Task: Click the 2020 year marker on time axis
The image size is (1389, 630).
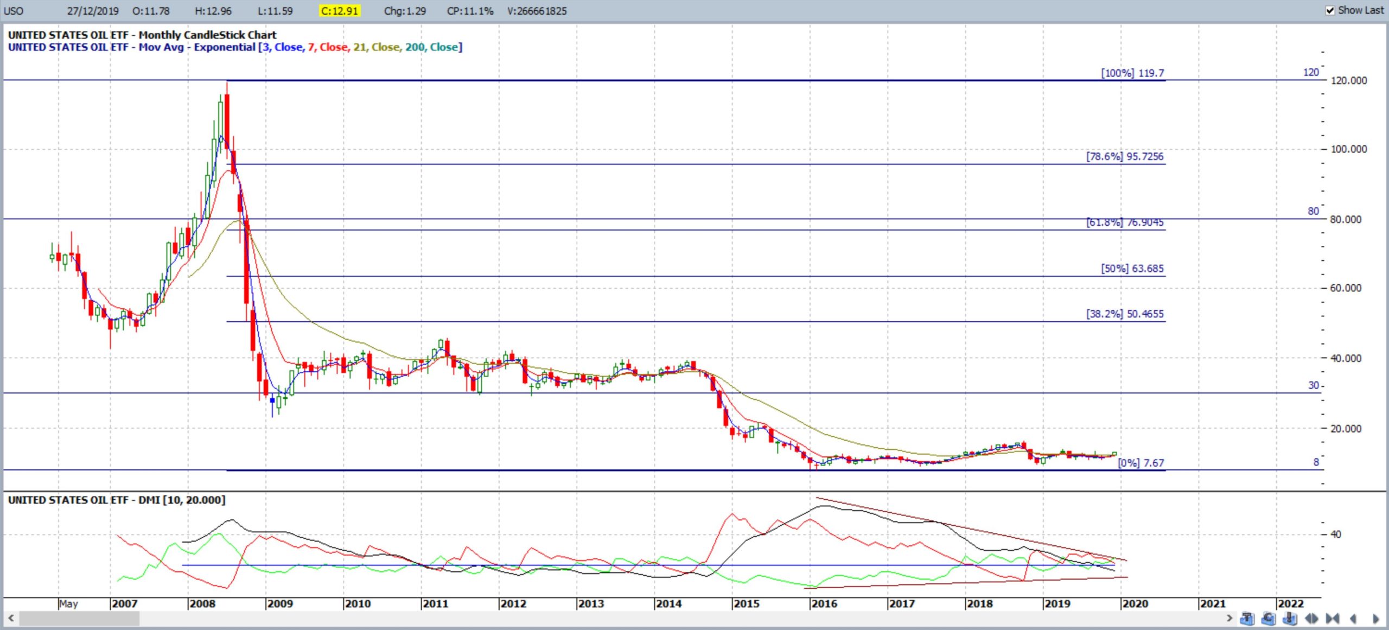Action: 1135,603
